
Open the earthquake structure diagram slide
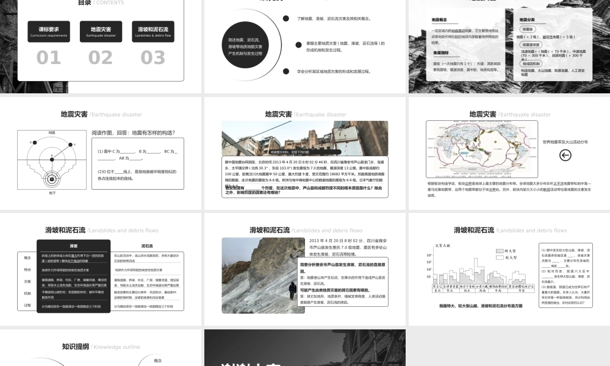101,153
